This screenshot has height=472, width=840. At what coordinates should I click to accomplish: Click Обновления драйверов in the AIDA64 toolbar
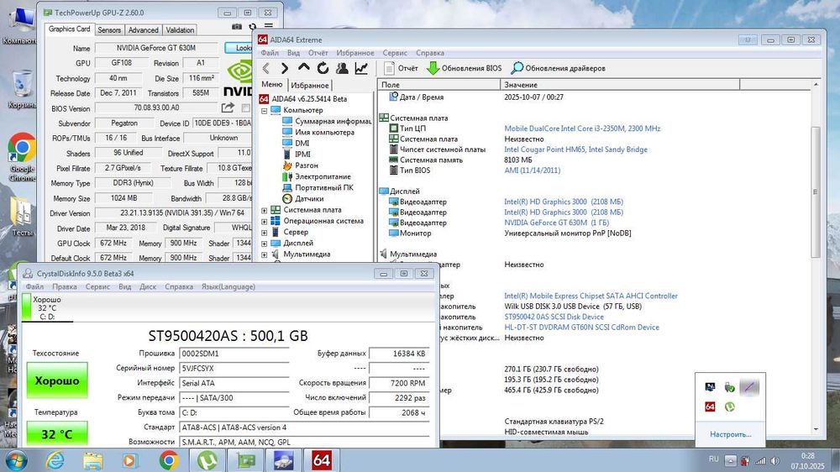coord(559,68)
